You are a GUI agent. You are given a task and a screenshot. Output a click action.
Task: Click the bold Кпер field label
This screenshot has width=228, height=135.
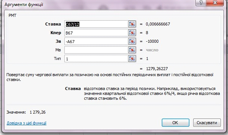(x=56, y=33)
